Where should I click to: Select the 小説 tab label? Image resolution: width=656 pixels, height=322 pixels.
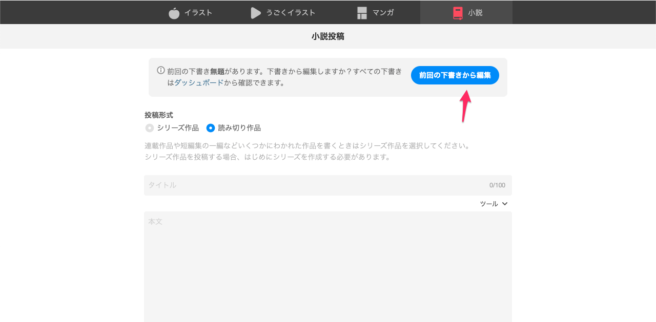475,13
